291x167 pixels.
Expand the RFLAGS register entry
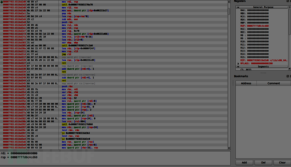point(238,63)
